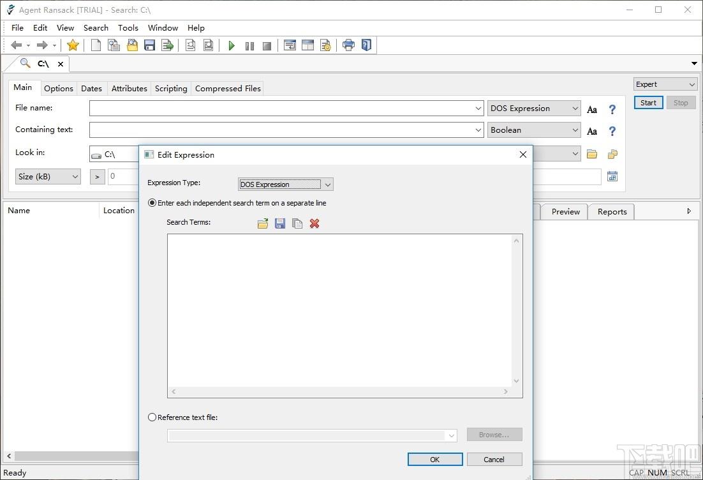Click the multiple folders icon beside Look in
703x480 pixels.
612,154
